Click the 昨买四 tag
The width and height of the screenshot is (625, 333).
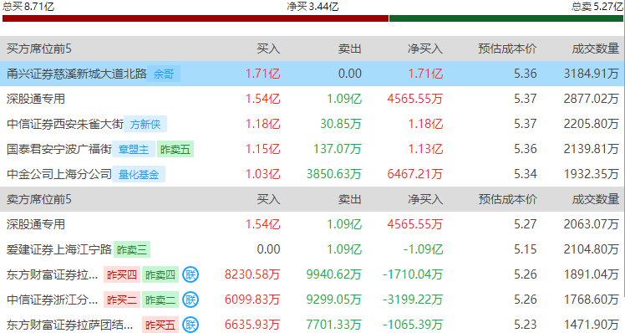pyautogui.click(x=122, y=274)
